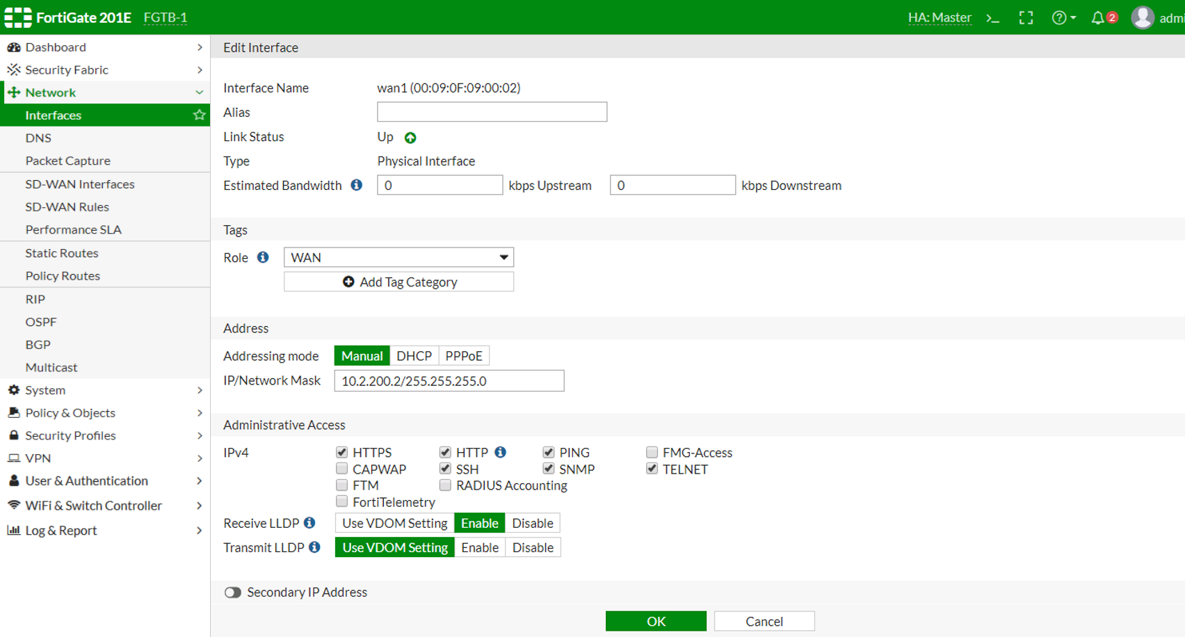
Task: Uncheck the HTTP access checkbox
Action: coord(445,452)
